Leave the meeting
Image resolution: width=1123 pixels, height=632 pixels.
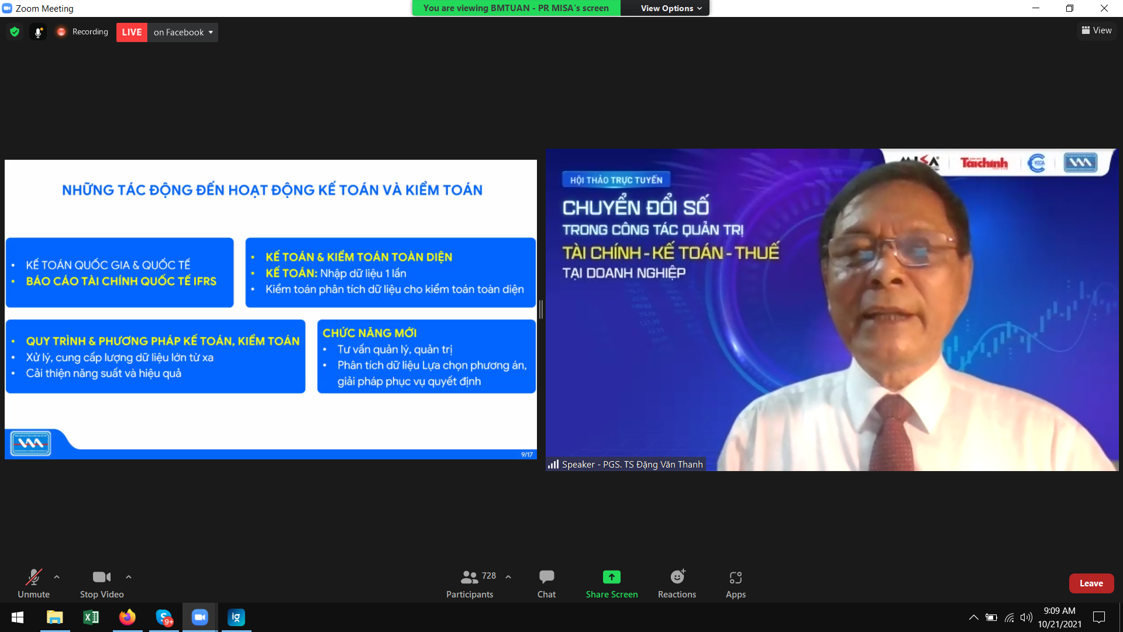[1091, 583]
